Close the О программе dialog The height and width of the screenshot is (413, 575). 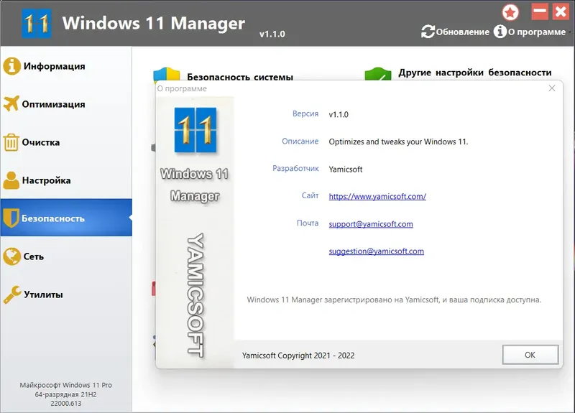(552, 88)
